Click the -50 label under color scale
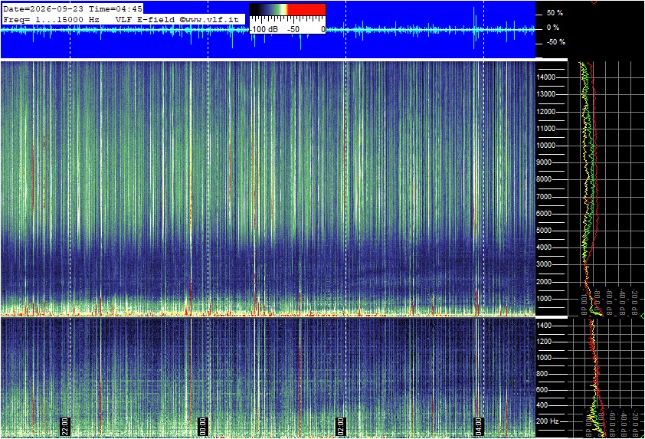The image size is (645, 439). pos(293,29)
